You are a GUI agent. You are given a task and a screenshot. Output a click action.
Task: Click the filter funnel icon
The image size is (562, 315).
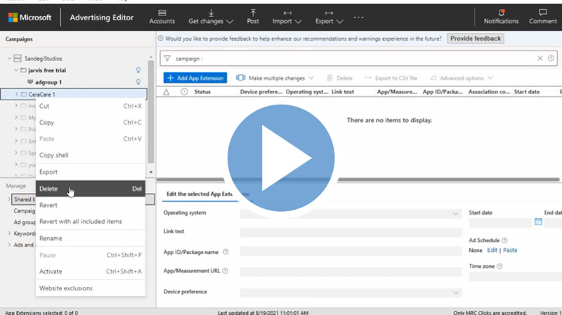point(167,58)
